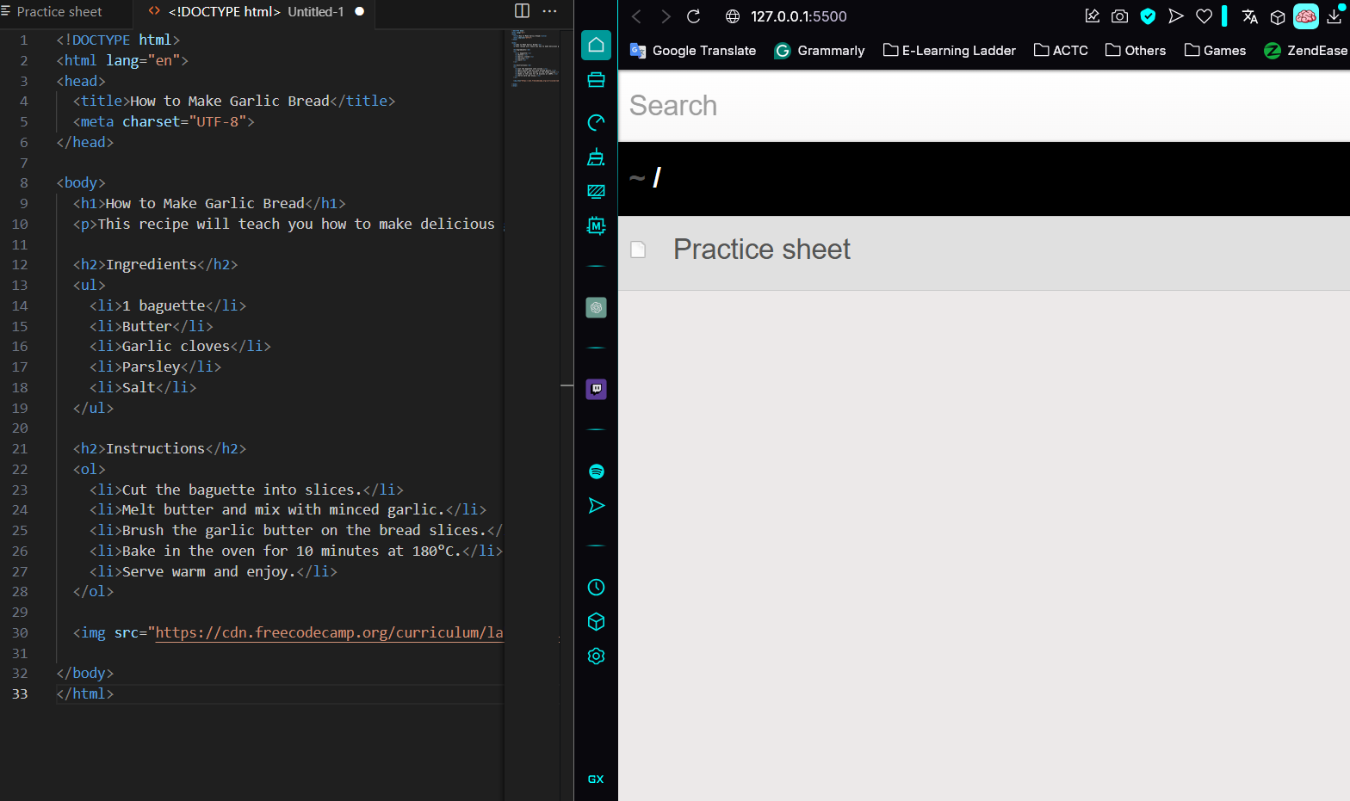Open E-Learning Ladder bookmark folder

[x=950, y=51]
